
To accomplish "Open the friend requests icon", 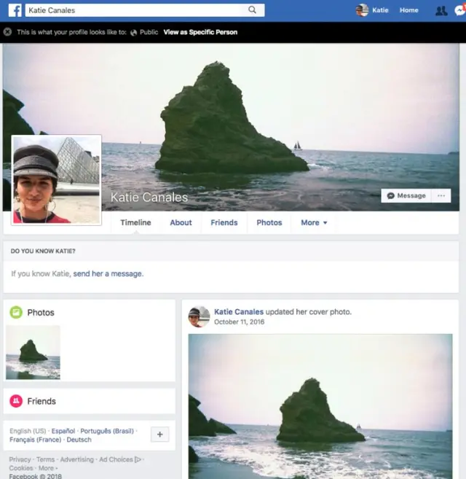I will click(441, 10).
